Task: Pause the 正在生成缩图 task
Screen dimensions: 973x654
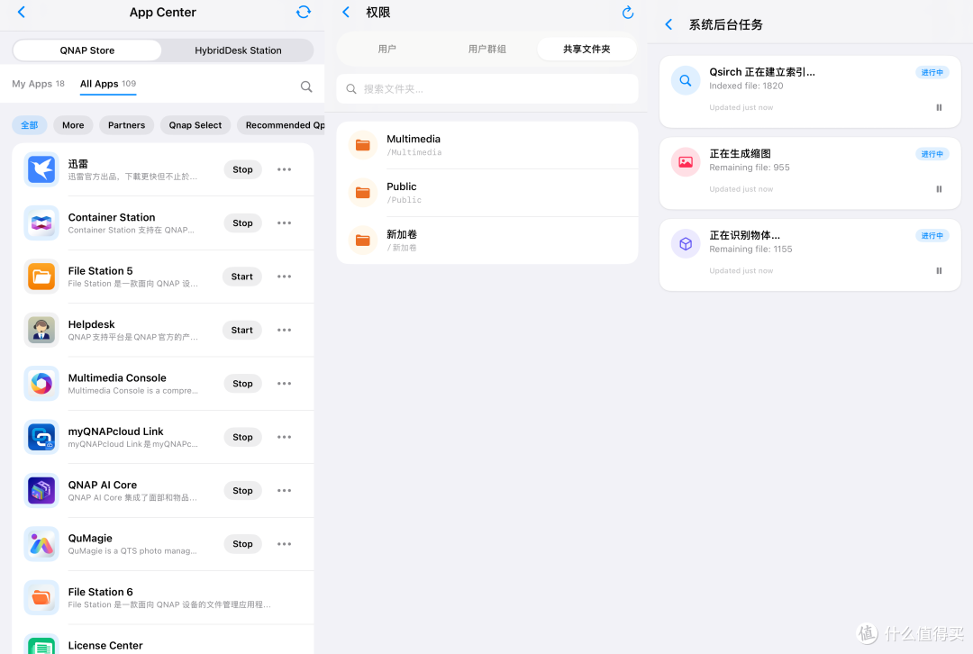Action: tap(939, 189)
